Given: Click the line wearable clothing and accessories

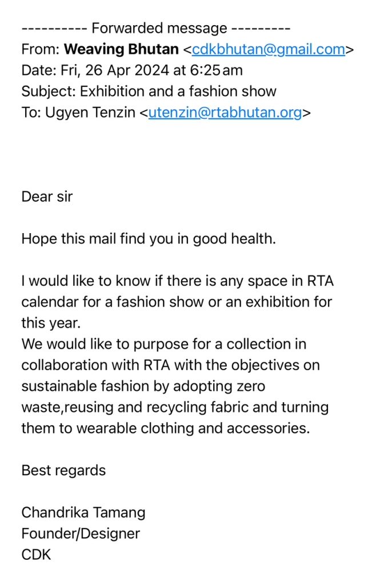Looking at the screenshot, I should (x=166, y=428).
